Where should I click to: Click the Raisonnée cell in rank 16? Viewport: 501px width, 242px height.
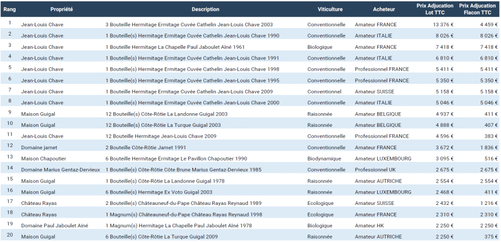click(320, 192)
